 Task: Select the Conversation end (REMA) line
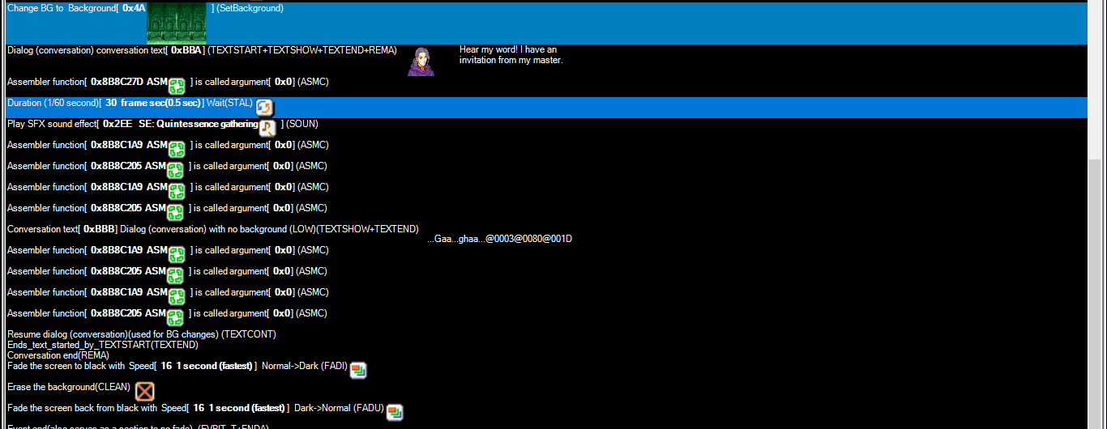(58, 355)
